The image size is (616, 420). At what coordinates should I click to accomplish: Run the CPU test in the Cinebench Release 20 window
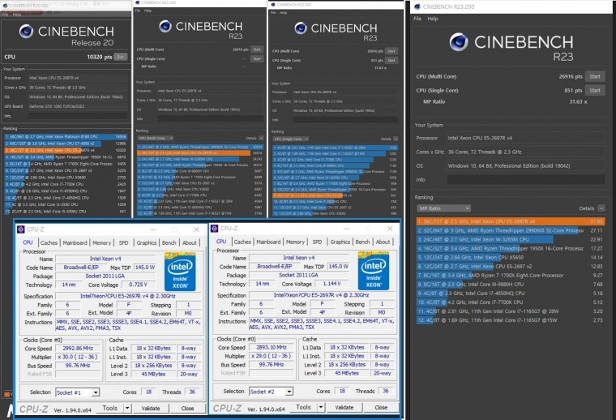coord(121,57)
